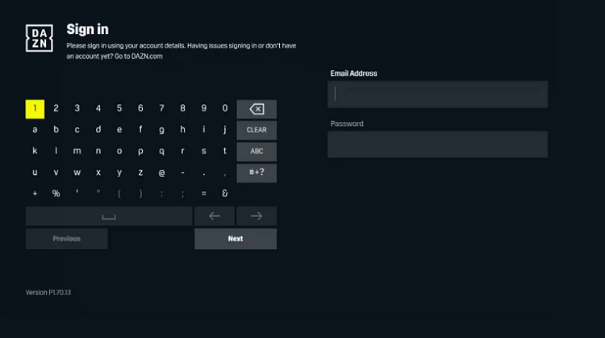Pick the letter k key

coord(35,151)
